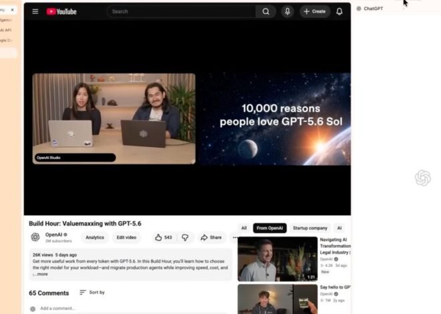Open Analytics for this video

pos(95,238)
